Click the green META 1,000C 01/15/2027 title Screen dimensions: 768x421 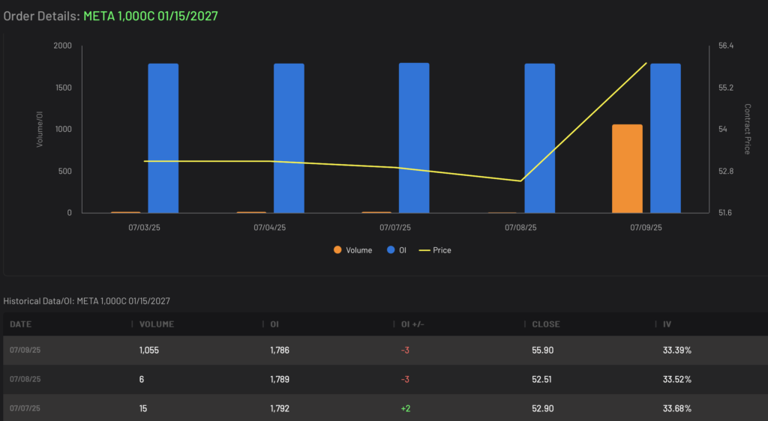pos(150,16)
